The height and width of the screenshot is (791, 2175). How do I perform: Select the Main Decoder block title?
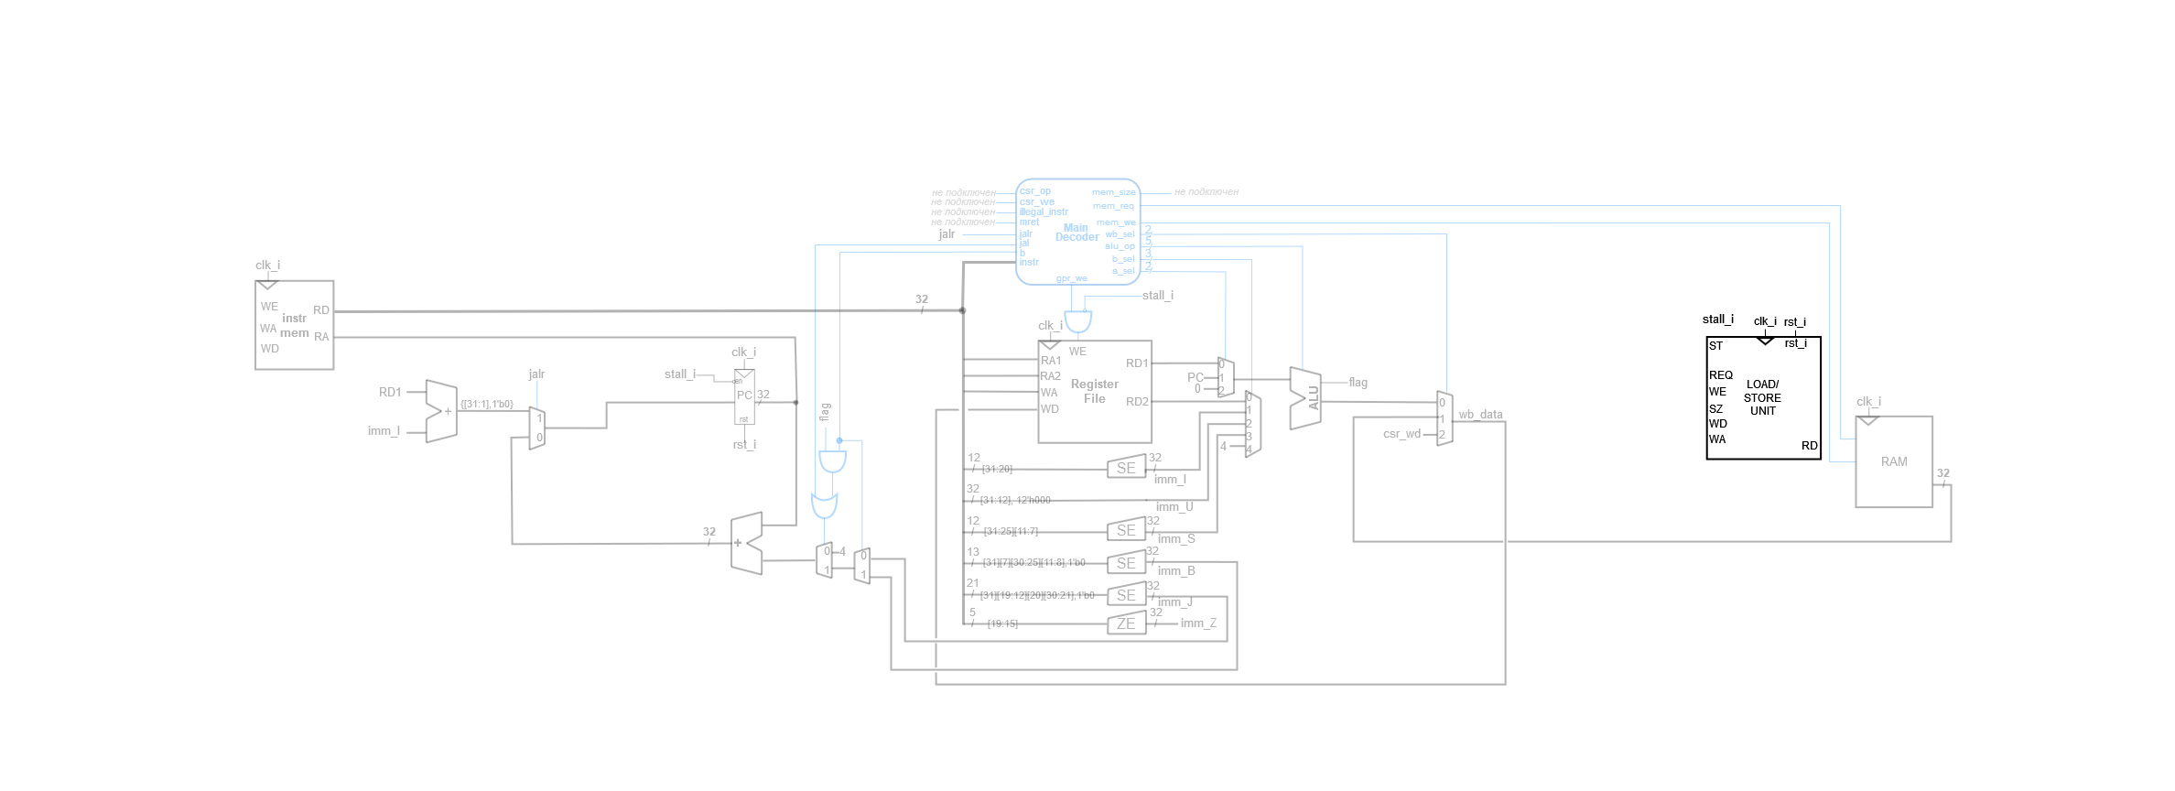[1077, 233]
